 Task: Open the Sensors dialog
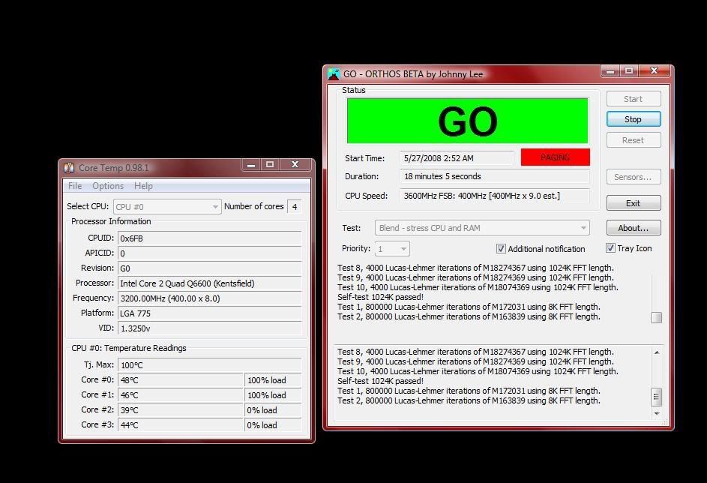click(634, 177)
